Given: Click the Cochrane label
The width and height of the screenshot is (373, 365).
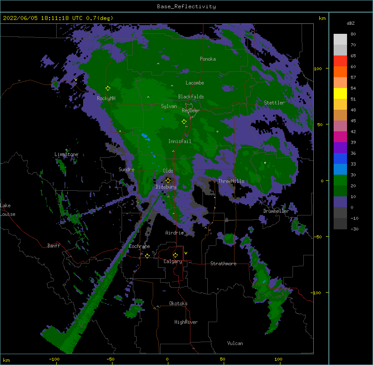Looking at the screenshot, I should 139,246.
